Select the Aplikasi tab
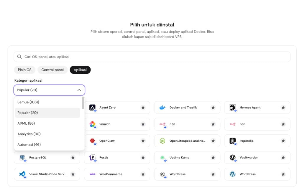 (80, 70)
